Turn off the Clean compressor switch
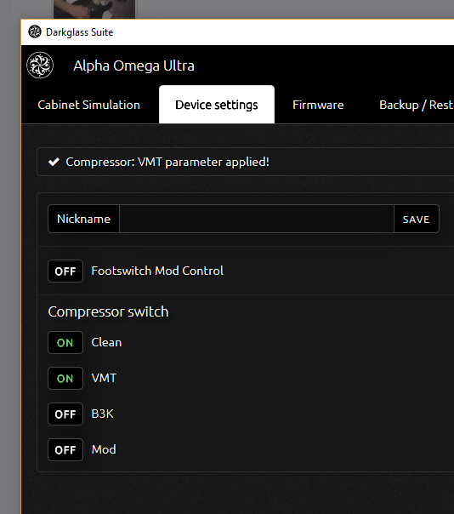The image size is (454, 514). click(x=65, y=343)
